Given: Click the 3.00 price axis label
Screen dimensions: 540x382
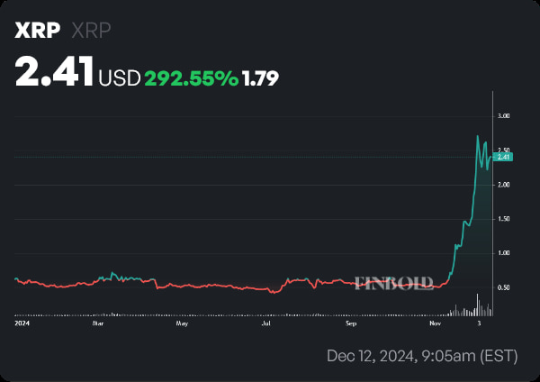Looking at the screenshot, I should (x=503, y=116).
